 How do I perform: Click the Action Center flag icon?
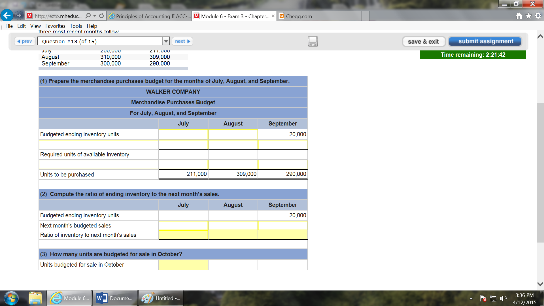tap(483, 298)
